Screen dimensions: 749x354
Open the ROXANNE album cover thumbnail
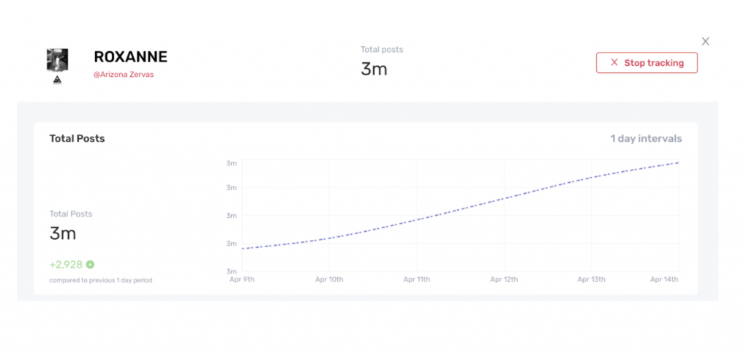pos(57,61)
